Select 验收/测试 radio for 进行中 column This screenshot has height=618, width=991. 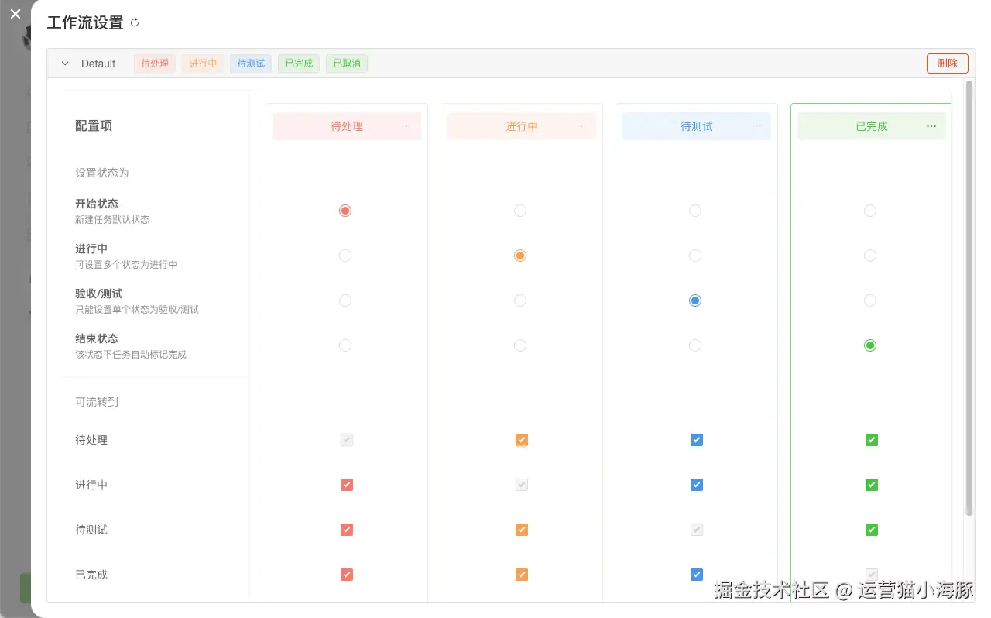(x=520, y=300)
